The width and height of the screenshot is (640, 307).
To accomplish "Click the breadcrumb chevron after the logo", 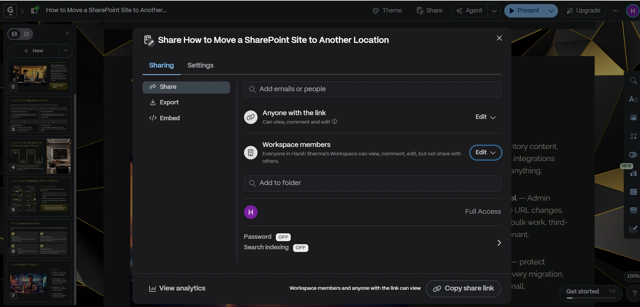I will point(23,11).
